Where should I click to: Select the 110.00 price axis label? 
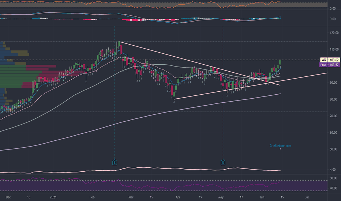coord(334,49)
